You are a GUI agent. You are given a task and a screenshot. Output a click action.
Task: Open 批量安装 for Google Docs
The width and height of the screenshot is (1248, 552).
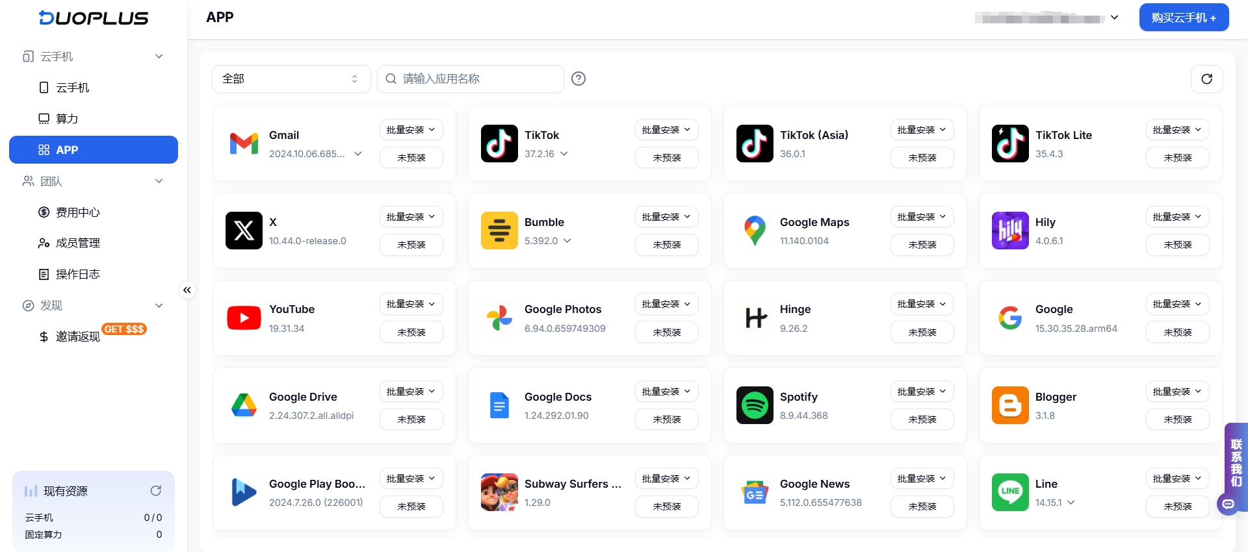[x=666, y=392]
